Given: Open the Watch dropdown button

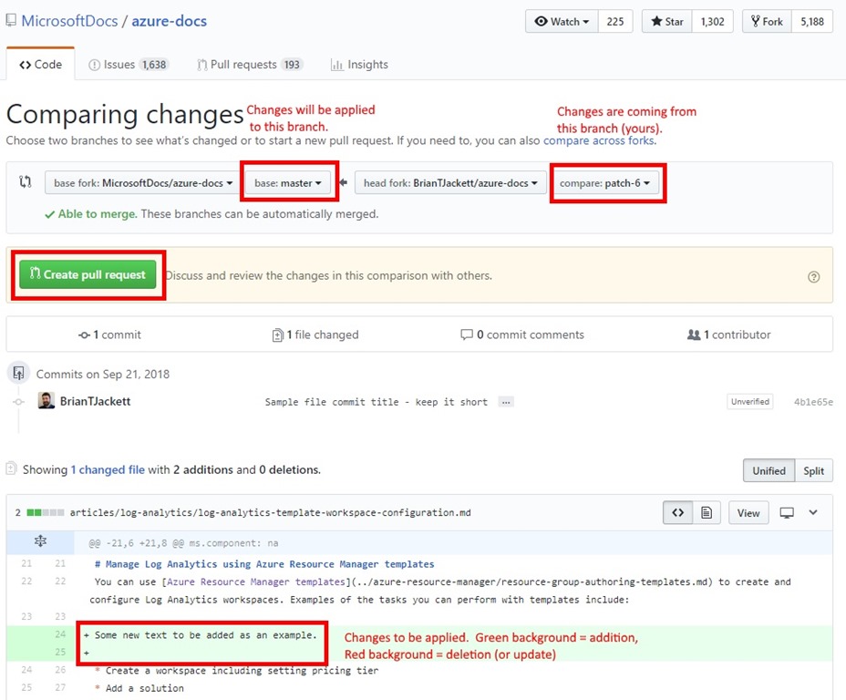Looking at the screenshot, I should 562,21.
